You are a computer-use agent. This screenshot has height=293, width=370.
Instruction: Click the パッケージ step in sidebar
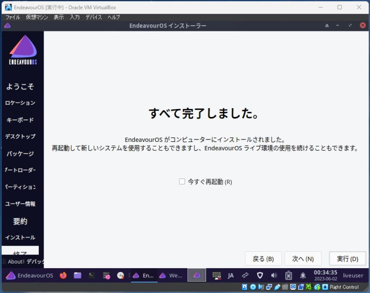point(20,154)
